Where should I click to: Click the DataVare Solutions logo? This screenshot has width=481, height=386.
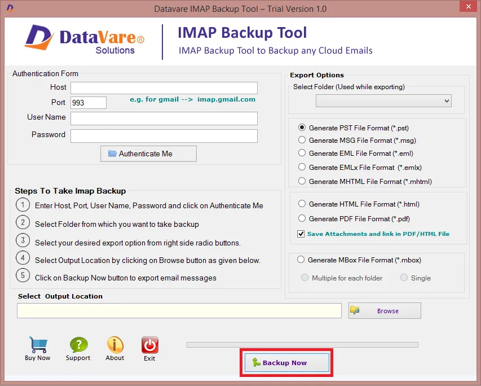point(85,40)
